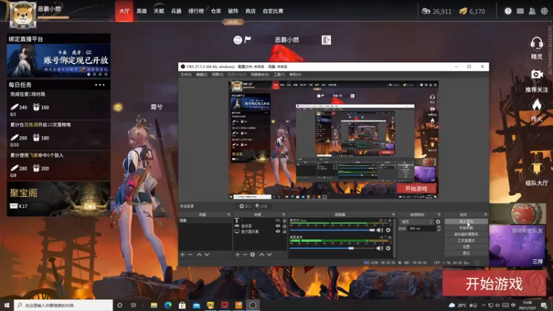Open the scene transition type dropdown
Screen dimensions: 553x311
417,222
